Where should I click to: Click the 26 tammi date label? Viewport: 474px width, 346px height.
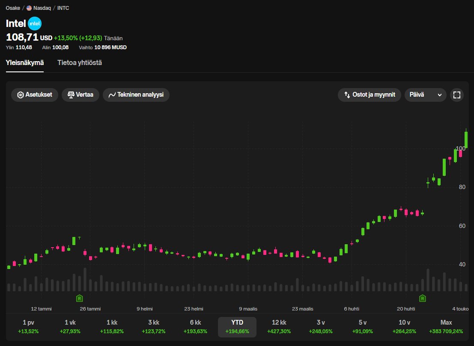coord(90,309)
